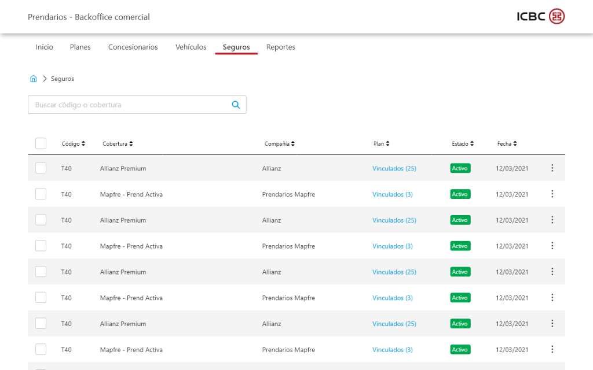Click Prendarios Mapfre company in second Mapfre row
The height and width of the screenshot is (370, 593).
point(288,246)
